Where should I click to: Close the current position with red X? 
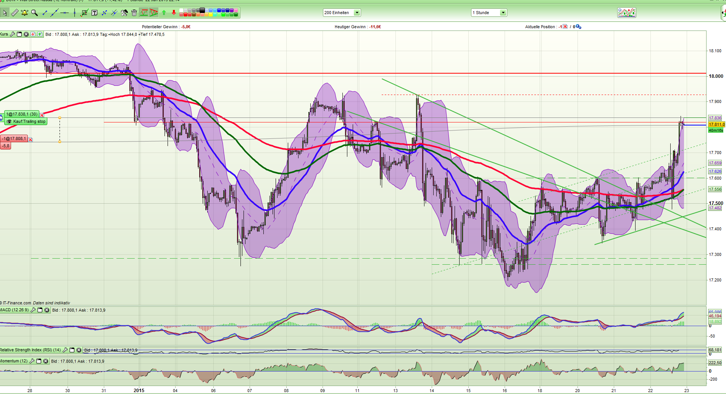[x=565, y=27]
